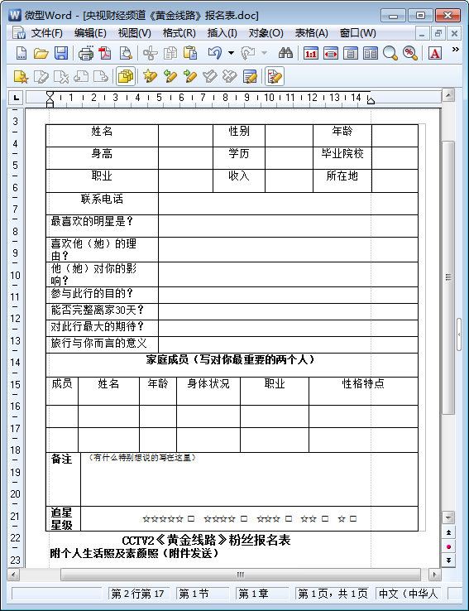This screenshot has width=469, height=611.
Task: Open the 表格(A) menu
Action: (x=311, y=33)
